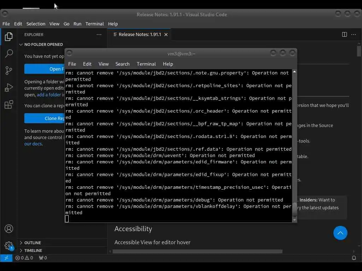Open the Source Control view
This screenshot has width=362, height=271.
tap(9, 71)
